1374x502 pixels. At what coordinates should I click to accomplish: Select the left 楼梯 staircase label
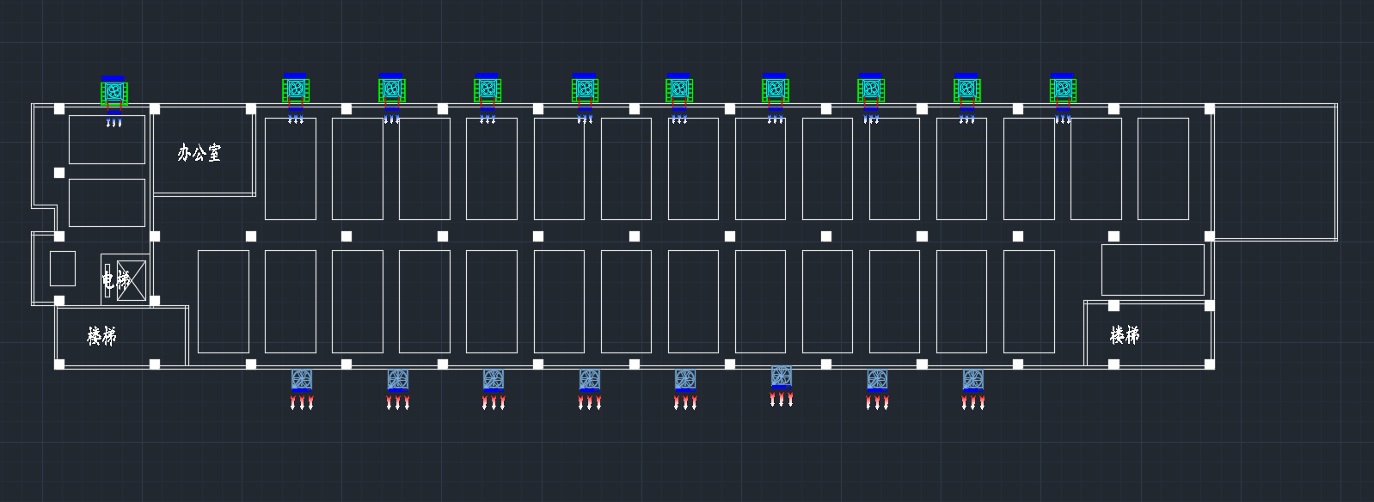pyautogui.click(x=101, y=336)
